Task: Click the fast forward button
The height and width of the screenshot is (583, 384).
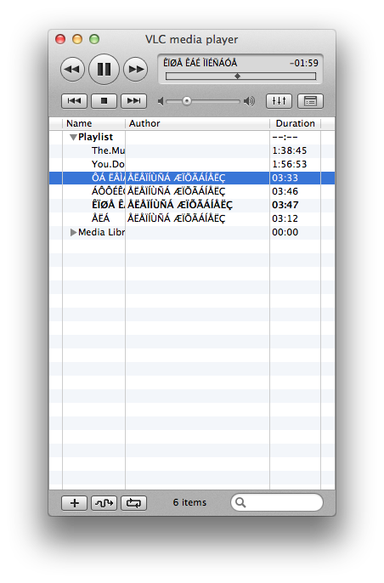Action: (136, 69)
